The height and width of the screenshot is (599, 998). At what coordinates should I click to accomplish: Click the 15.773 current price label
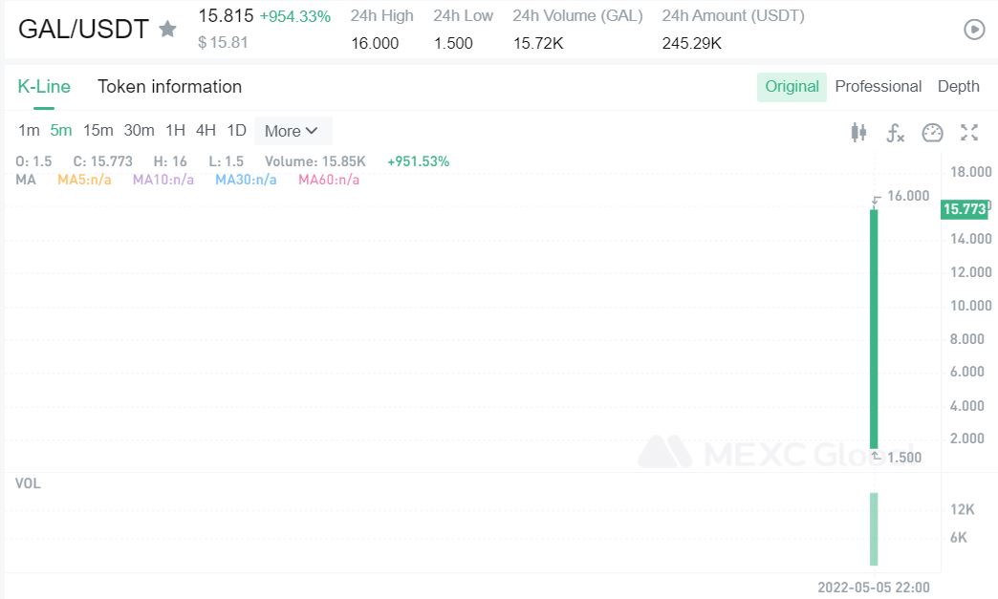(x=965, y=209)
